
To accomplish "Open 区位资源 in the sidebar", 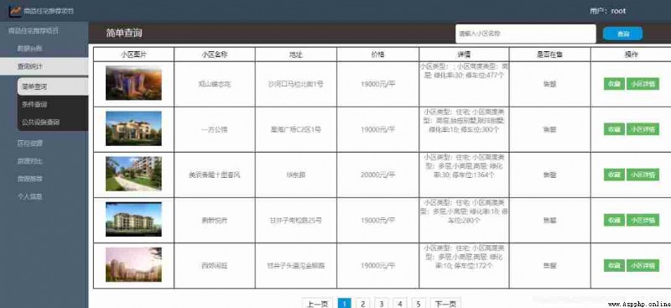I will [29, 144].
